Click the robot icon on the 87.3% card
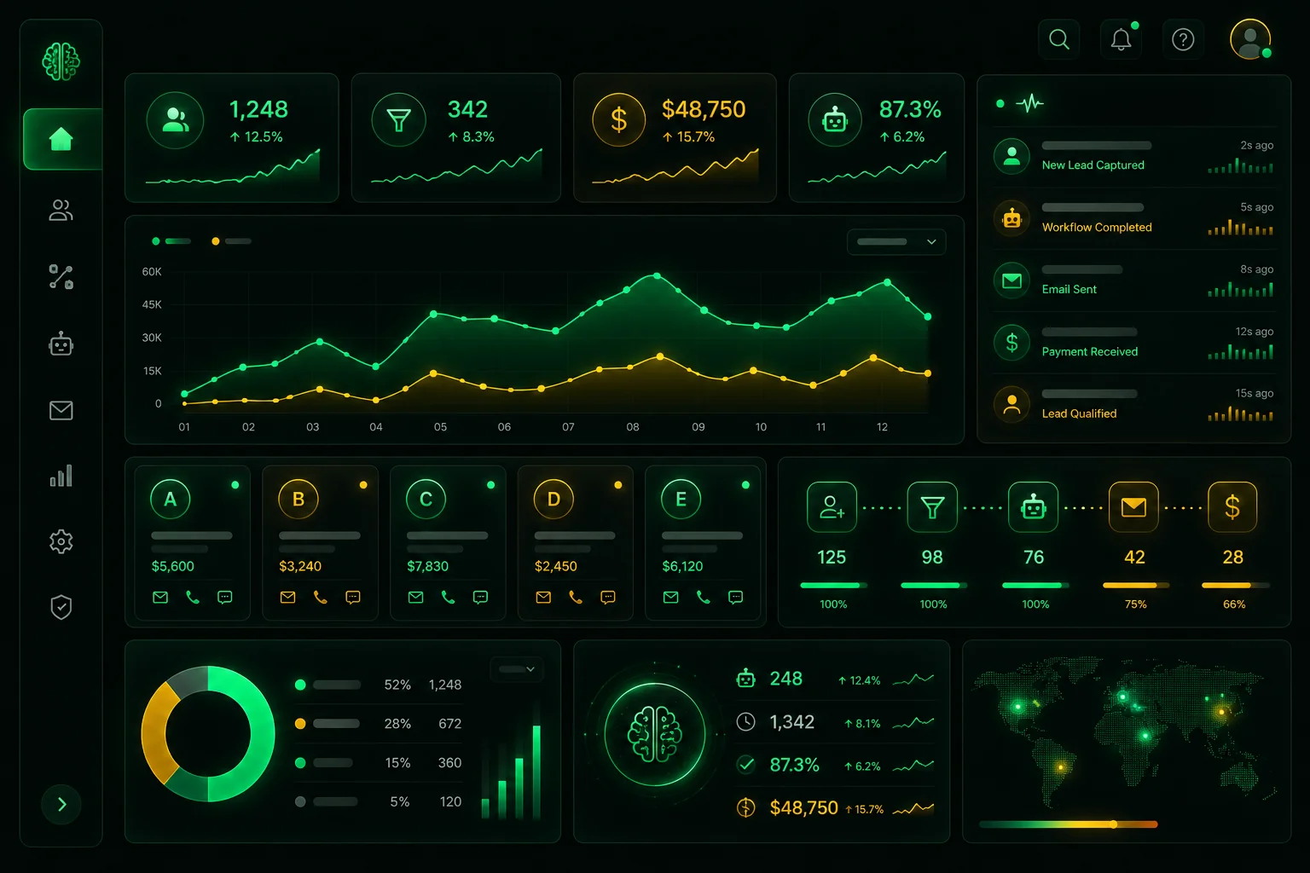1310x873 pixels. (x=835, y=120)
